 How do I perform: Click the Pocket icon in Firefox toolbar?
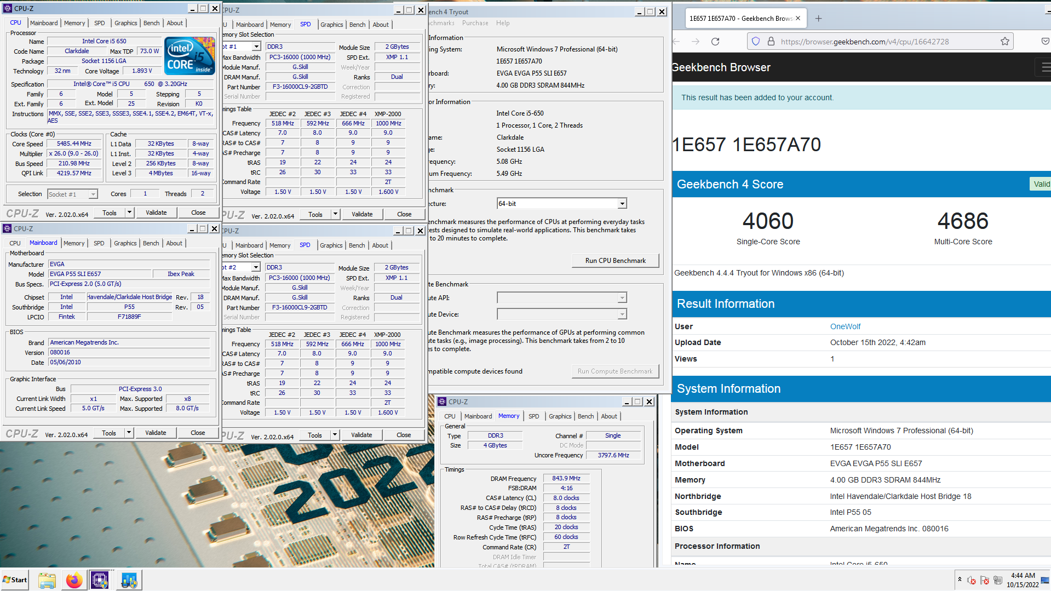tap(1045, 42)
